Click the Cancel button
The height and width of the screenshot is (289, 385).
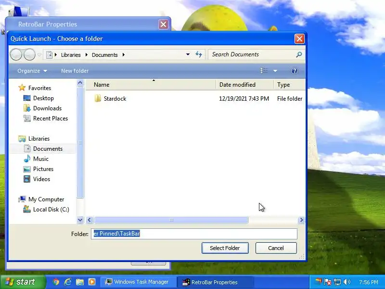(276, 248)
